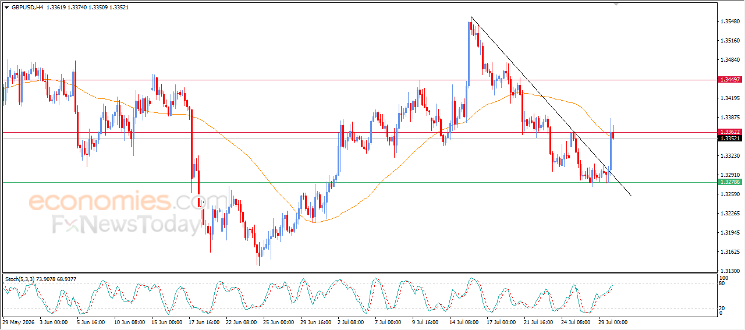Click the 80 level on Stochastic scale
Viewport: 745px width, 330px height.
point(722,283)
